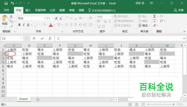Add a new sheet with plus button

(38, 99)
